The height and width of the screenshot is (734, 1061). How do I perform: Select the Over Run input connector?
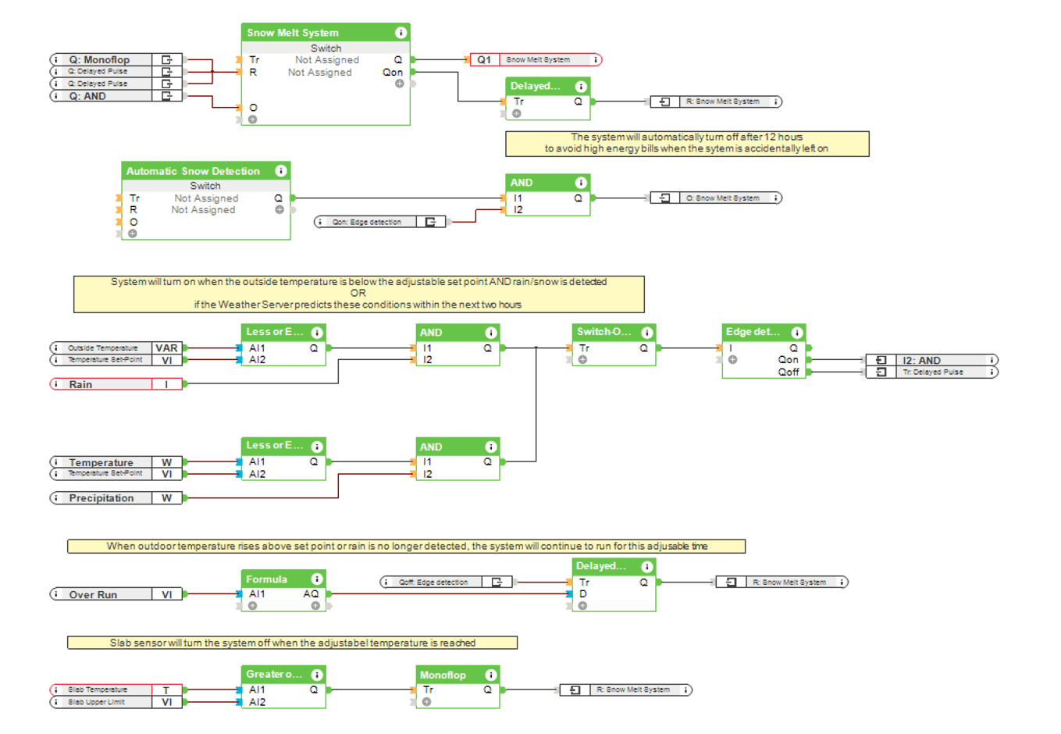tap(116, 594)
